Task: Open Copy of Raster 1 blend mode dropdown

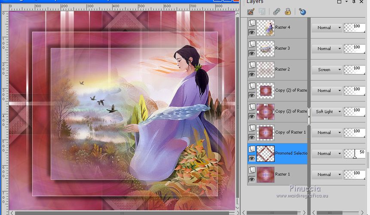Action: pyautogui.click(x=327, y=133)
